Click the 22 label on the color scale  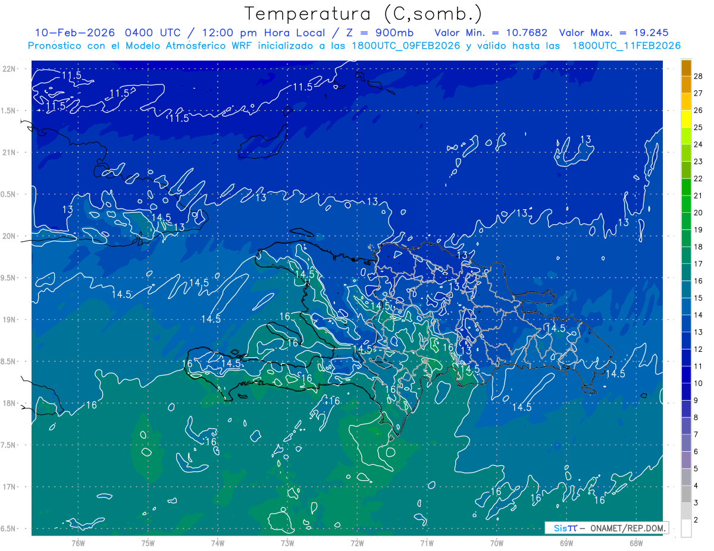698,178
